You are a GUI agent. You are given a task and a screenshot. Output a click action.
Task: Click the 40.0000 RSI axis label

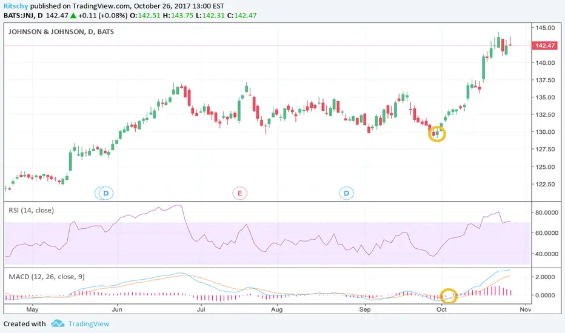(x=547, y=254)
